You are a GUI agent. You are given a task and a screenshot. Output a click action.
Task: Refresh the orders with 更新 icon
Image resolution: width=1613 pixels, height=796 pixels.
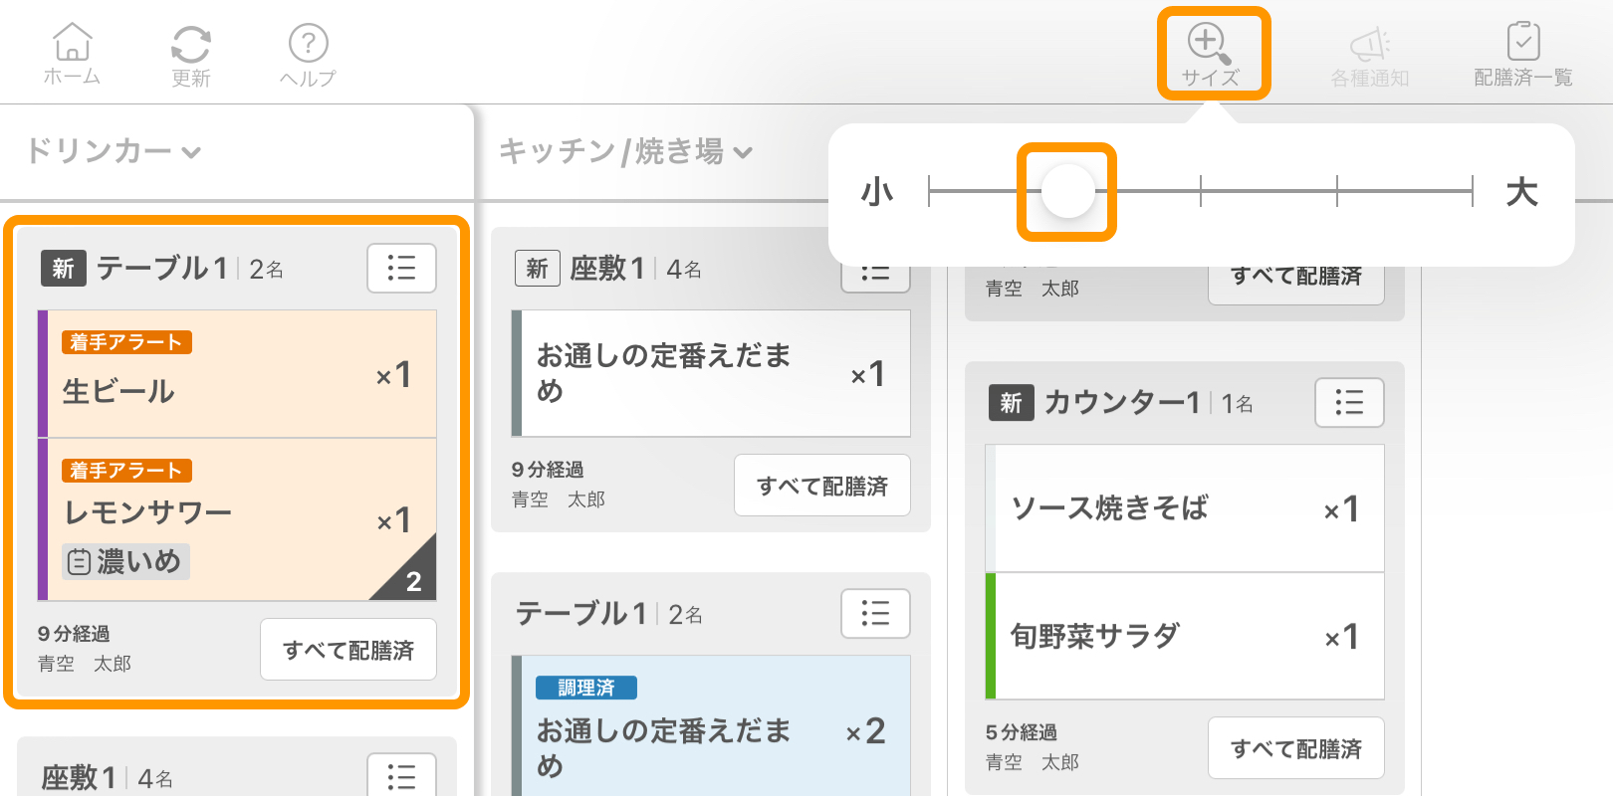[x=190, y=54]
